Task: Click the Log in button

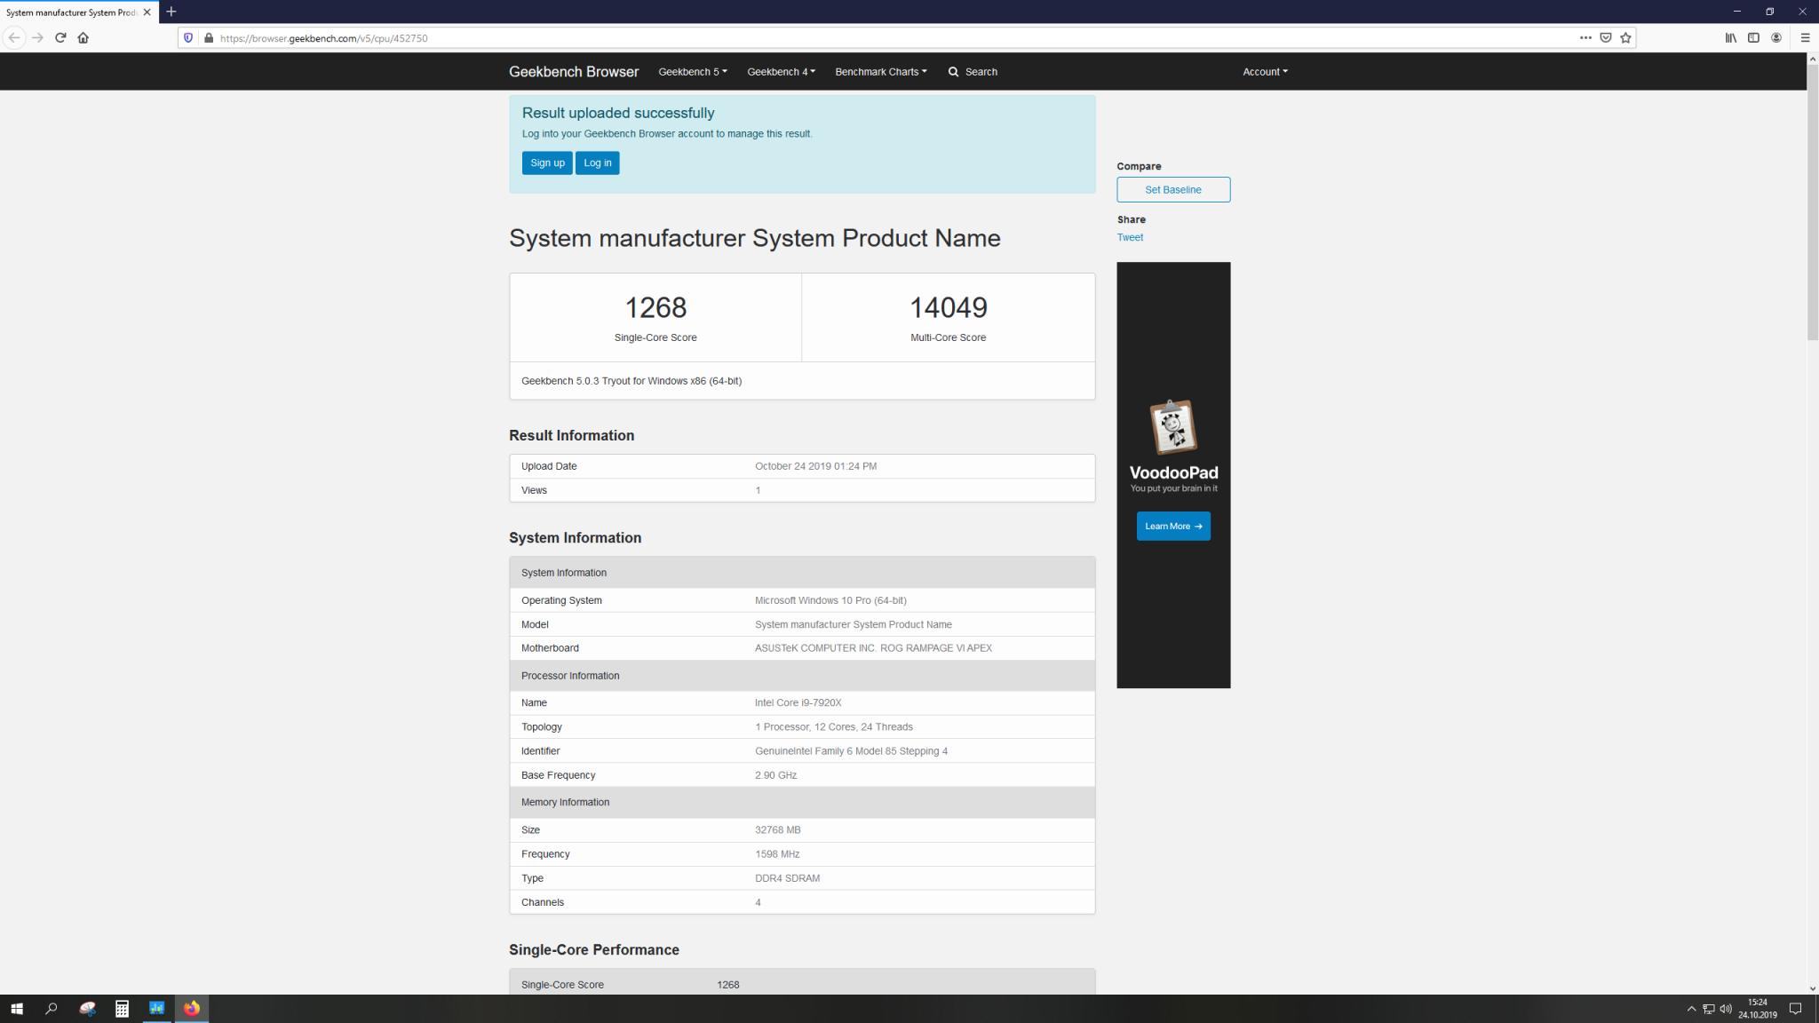Action: 597,163
